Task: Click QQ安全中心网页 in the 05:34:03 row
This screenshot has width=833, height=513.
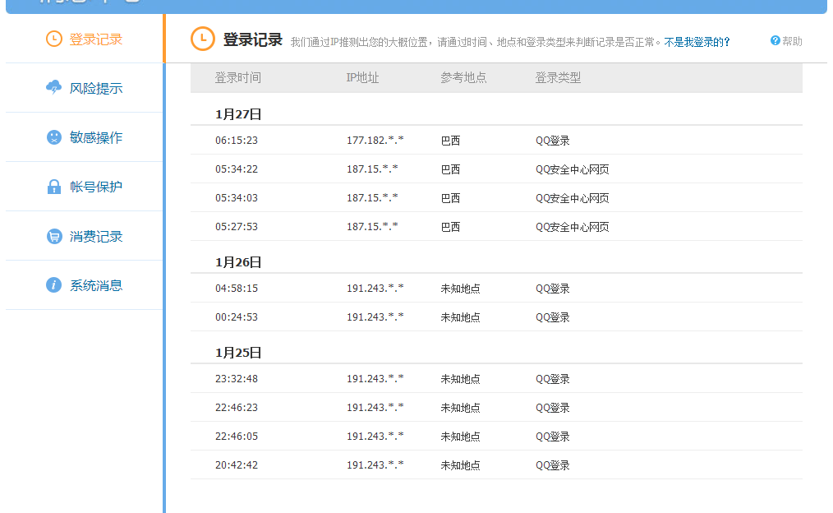Action: tap(572, 198)
